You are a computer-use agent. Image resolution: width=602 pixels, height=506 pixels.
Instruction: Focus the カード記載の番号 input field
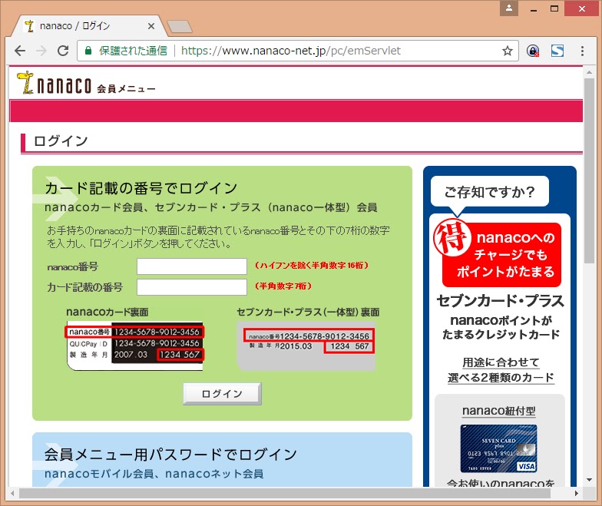[192, 287]
